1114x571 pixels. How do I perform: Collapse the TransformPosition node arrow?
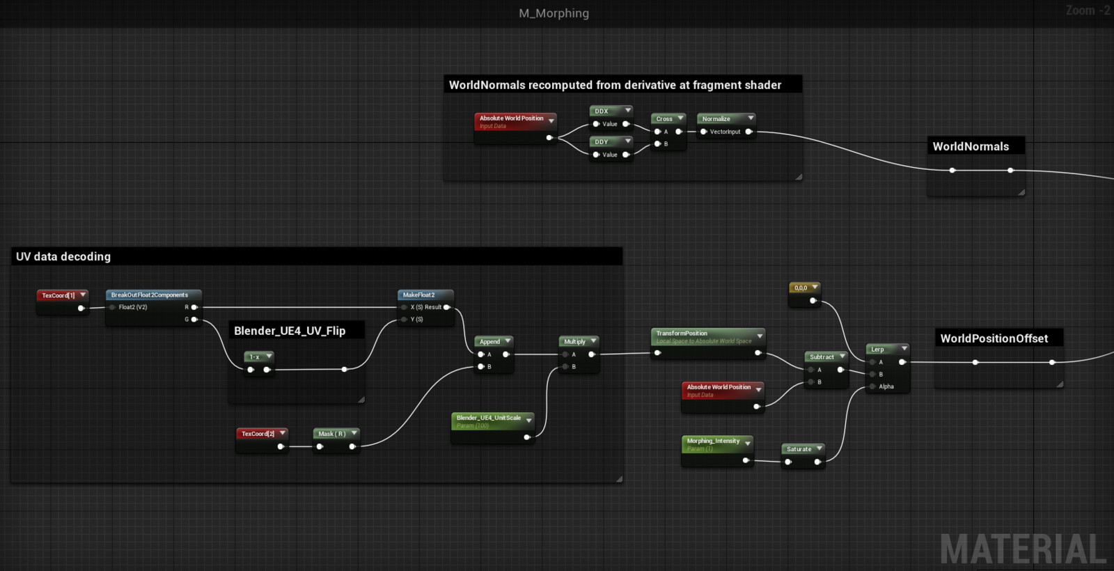[760, 336]
